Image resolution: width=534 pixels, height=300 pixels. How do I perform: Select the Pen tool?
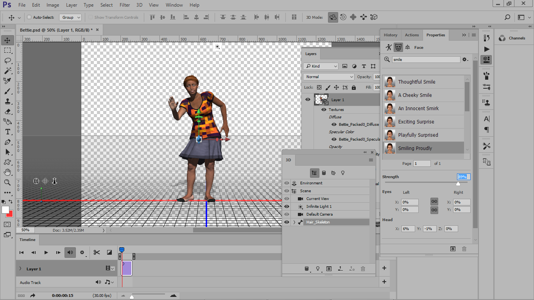coord(7,142)
